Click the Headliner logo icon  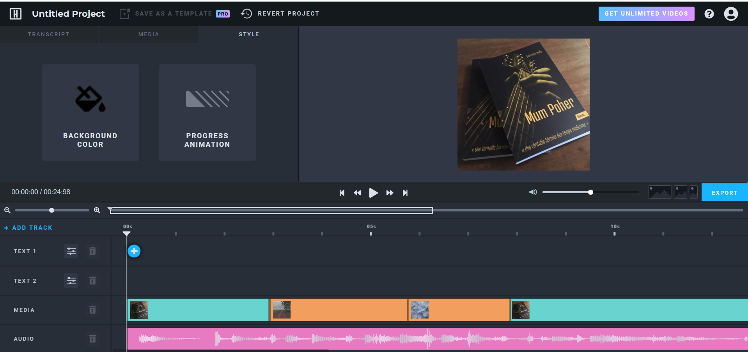click(x=16, y=14)
